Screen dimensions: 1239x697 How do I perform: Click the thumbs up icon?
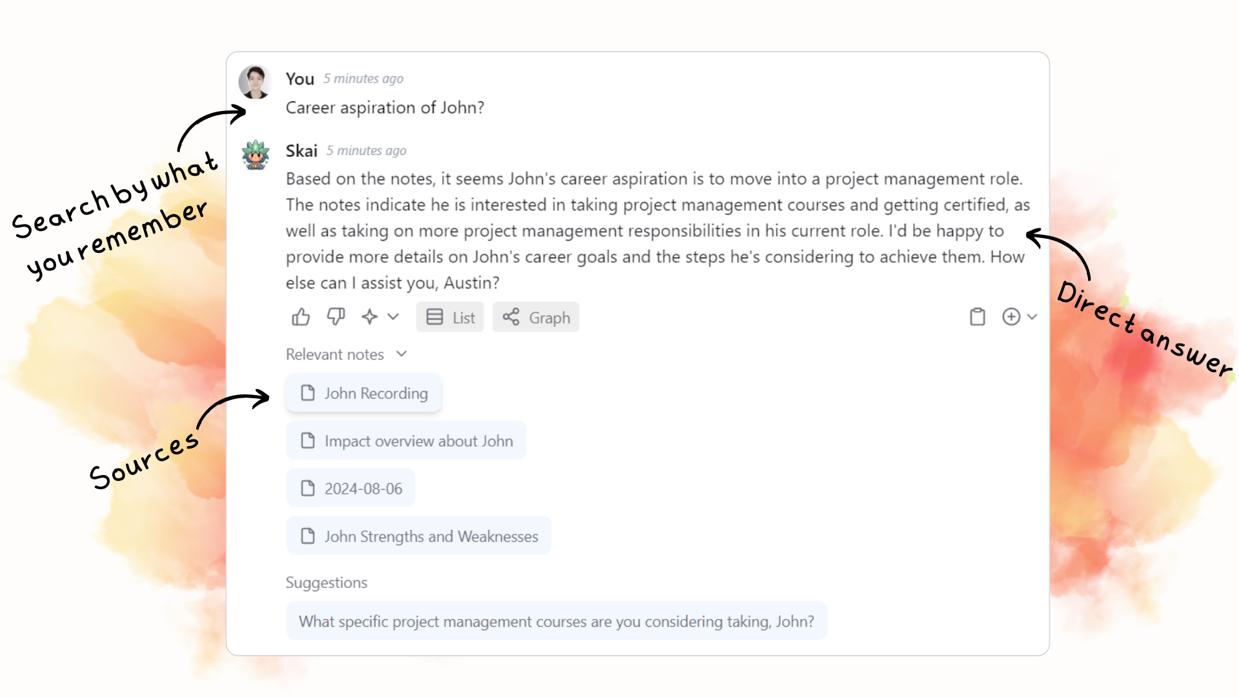tap(300, 317)
